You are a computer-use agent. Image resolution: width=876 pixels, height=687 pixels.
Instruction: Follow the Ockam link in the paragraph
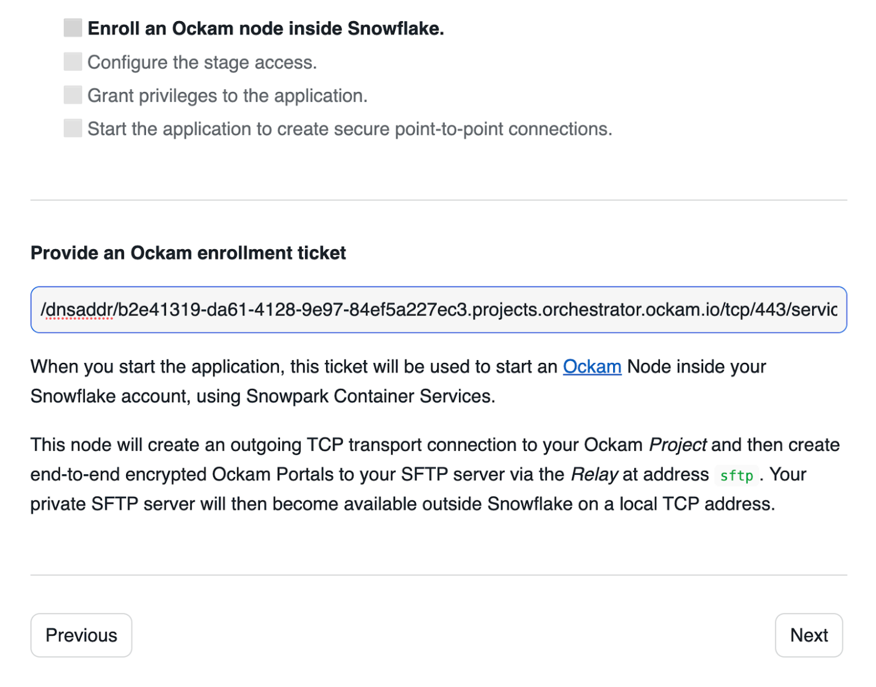tap(592, 367)
